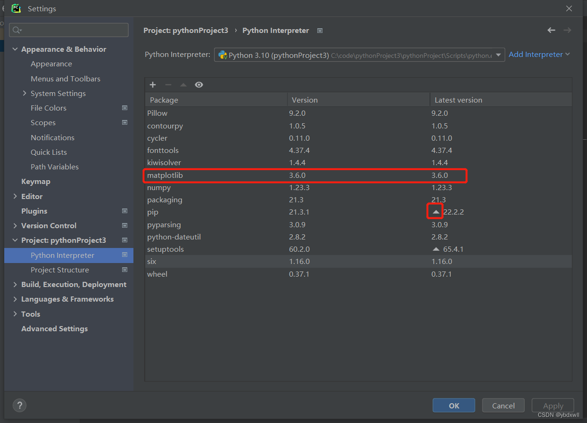This screenshot has width=587, height=423.
Task: Add a new package using the plus icon
Action: click(x=153, y=85)
